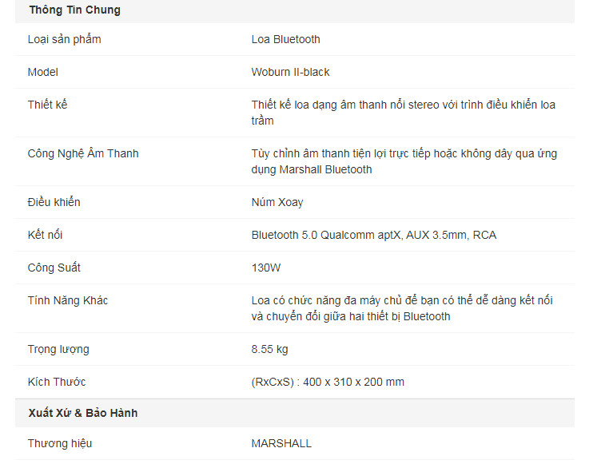This screenshot has width=609, height=464.
Task: Click the Điều khiển row label
Action: pos(54,202)
